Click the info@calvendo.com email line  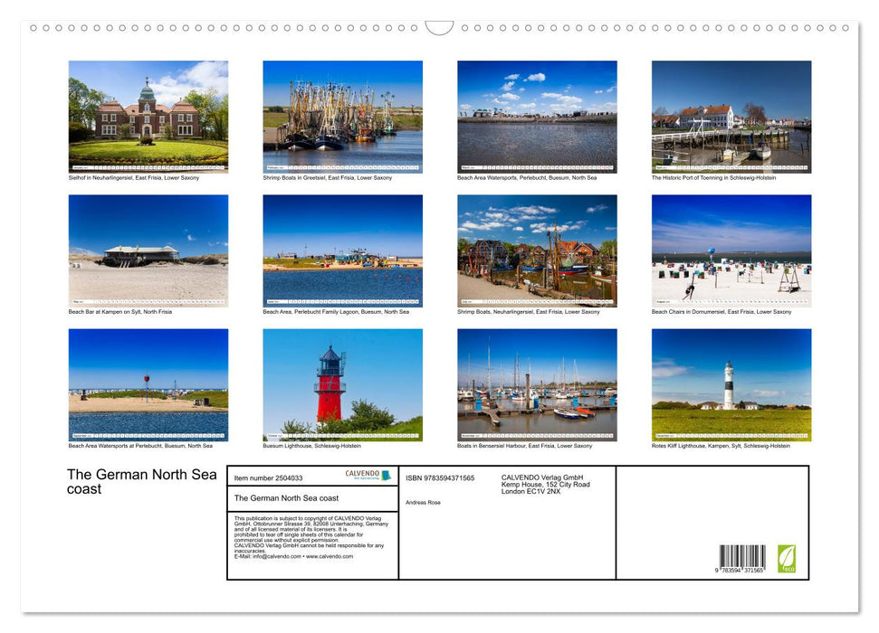(293, 556)
